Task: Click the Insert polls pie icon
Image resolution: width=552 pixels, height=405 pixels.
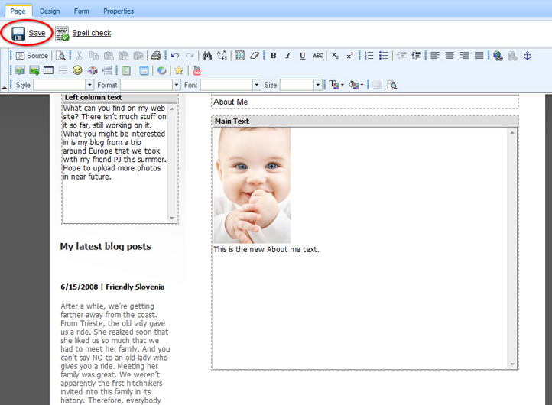Action: click(161, 70)
